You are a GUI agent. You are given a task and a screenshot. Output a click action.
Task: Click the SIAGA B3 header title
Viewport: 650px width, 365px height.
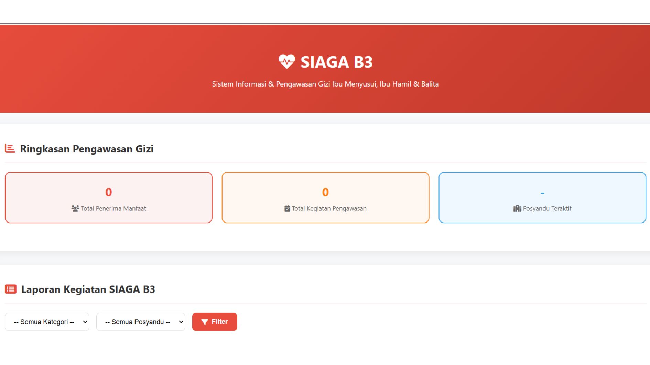tap(336, 62)
